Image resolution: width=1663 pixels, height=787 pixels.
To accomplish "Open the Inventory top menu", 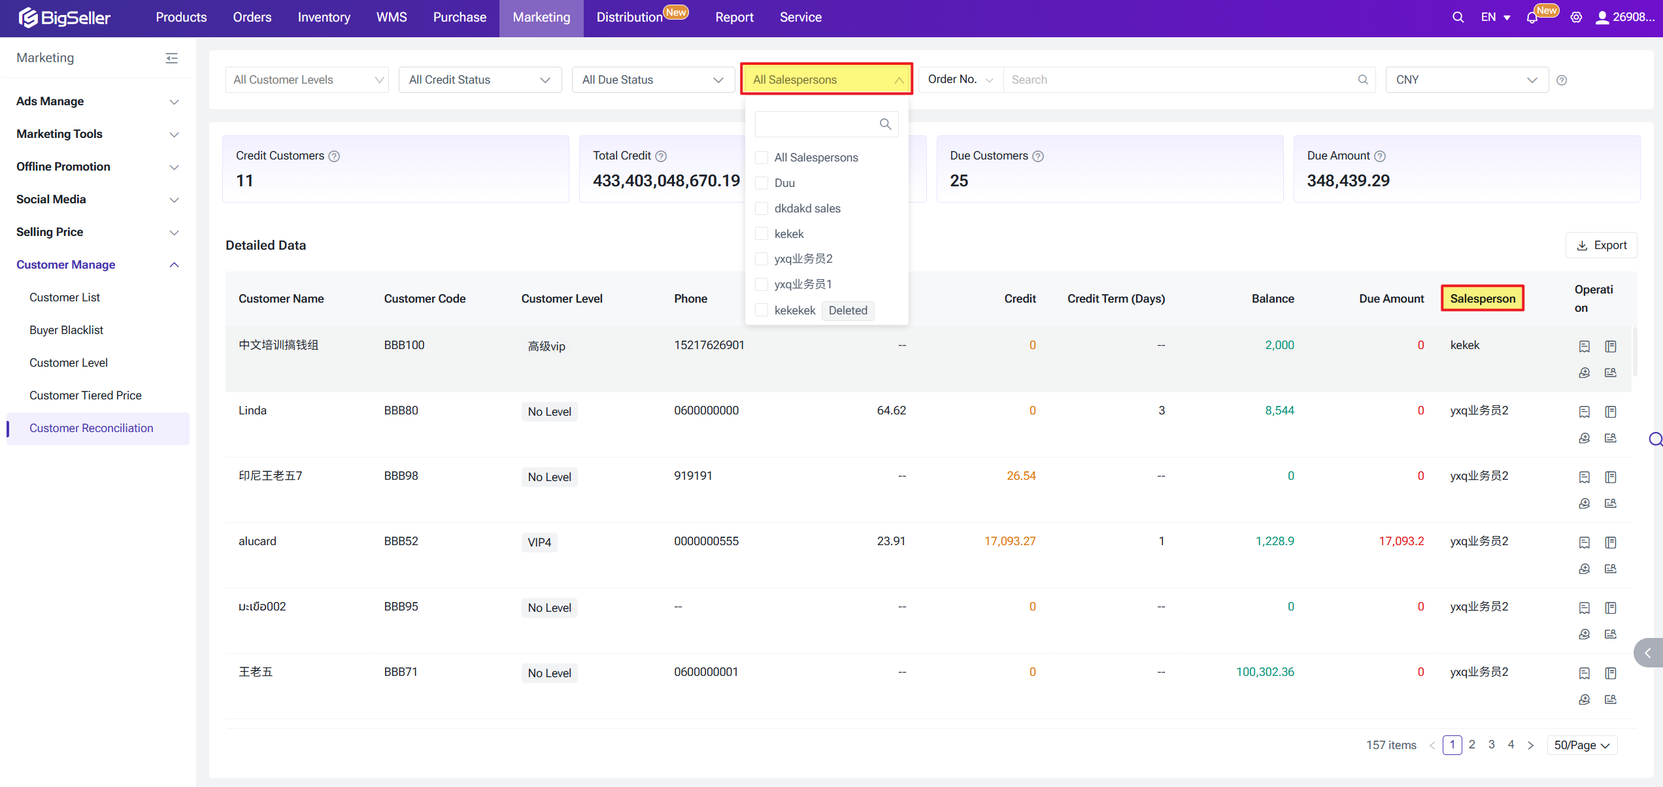I will [324, 18].
